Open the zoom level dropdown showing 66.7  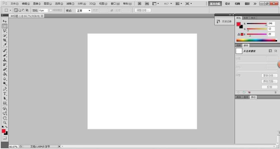[x=169, y=4]
